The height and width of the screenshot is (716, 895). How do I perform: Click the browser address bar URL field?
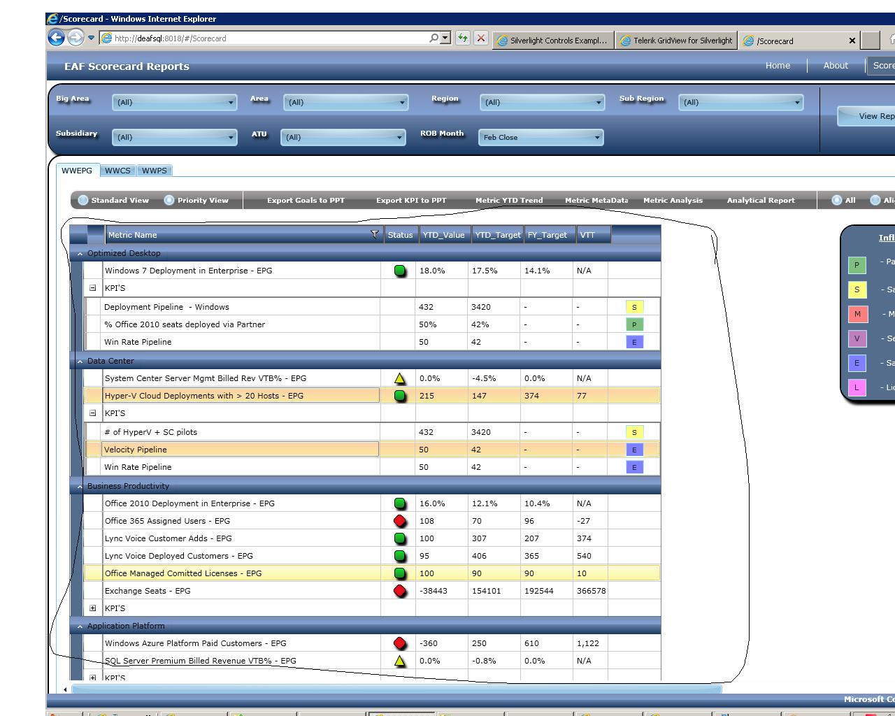[269, 38]
